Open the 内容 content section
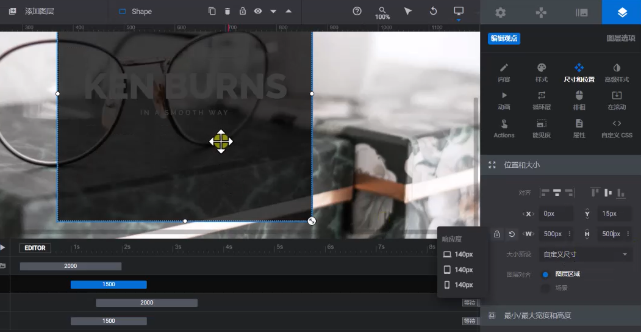The image size is (641, 332). [x=504, y=73]
